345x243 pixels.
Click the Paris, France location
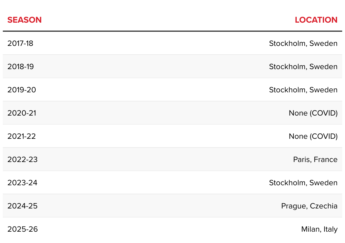(315, 159)
